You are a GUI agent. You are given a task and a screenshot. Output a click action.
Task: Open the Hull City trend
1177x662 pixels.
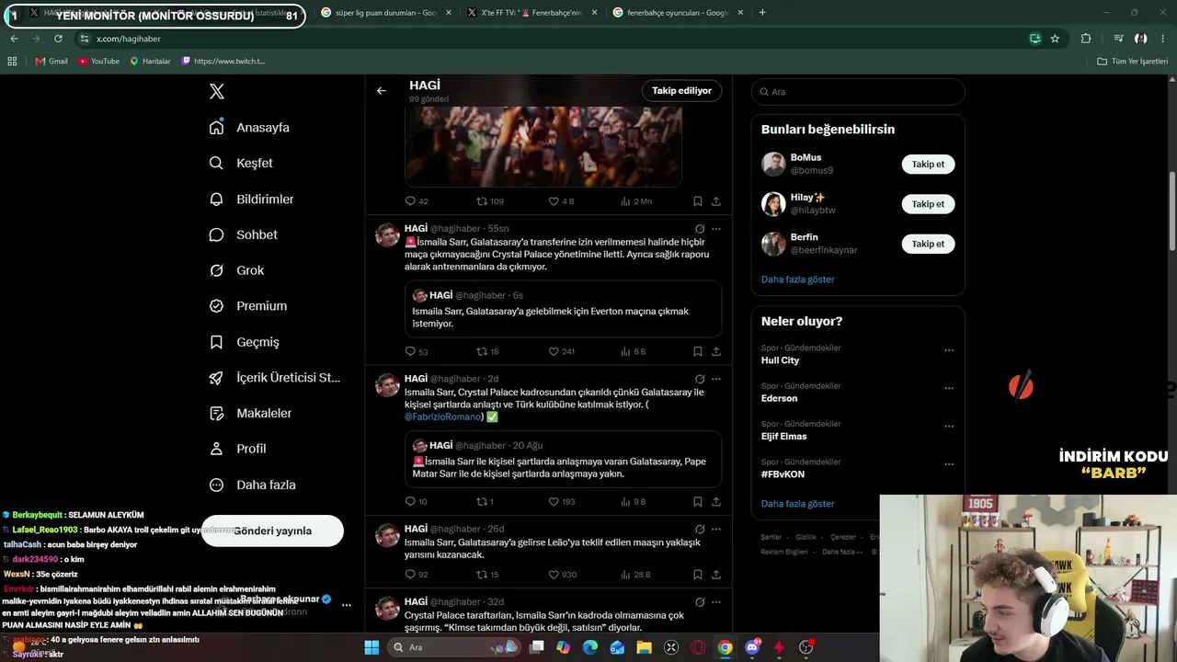pos(781,360)
